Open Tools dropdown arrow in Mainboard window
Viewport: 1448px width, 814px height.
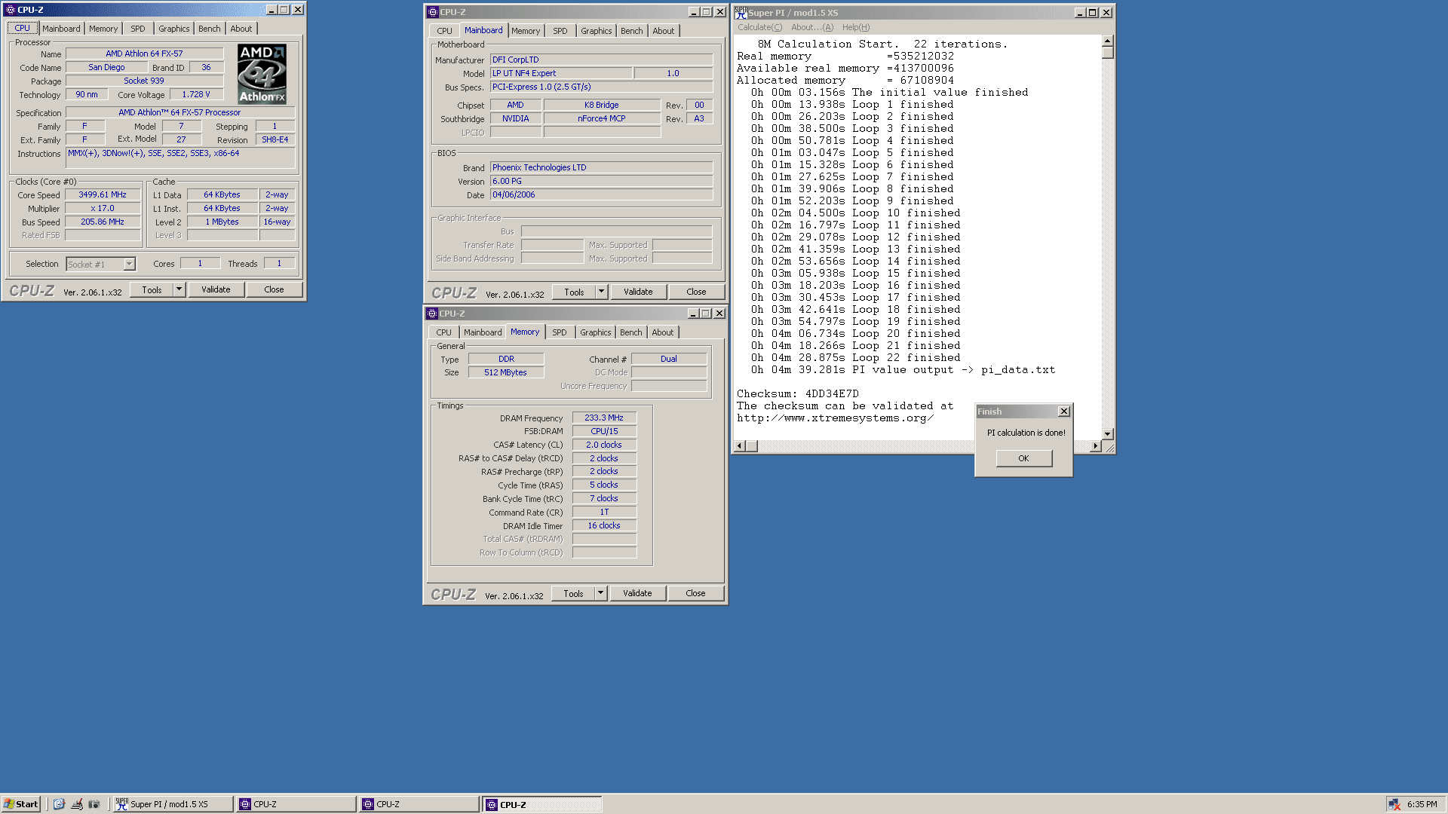click(x=601, y=292)
